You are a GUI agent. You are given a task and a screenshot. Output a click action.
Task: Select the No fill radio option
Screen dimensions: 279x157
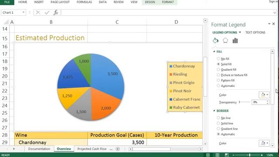tap(218, 58)
